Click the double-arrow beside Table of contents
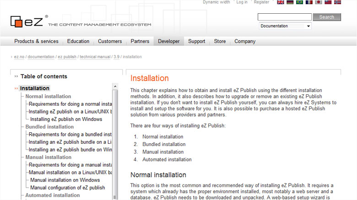This screenshot has height=200, width=357. click(16, 76)
